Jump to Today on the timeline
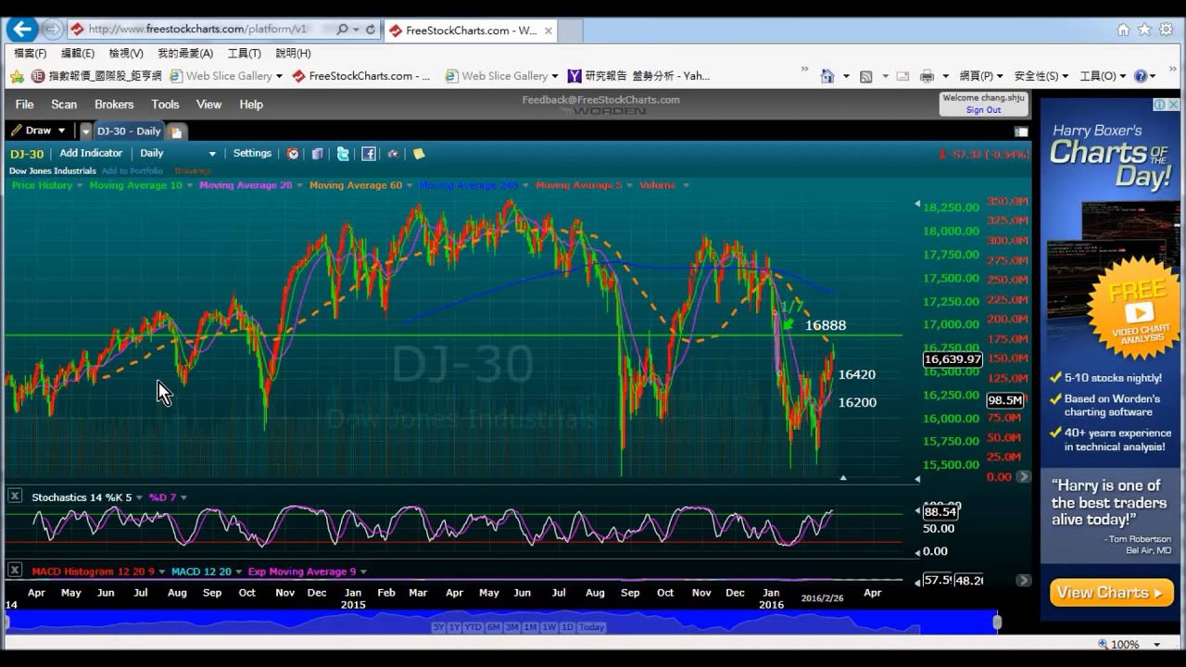 591,627
